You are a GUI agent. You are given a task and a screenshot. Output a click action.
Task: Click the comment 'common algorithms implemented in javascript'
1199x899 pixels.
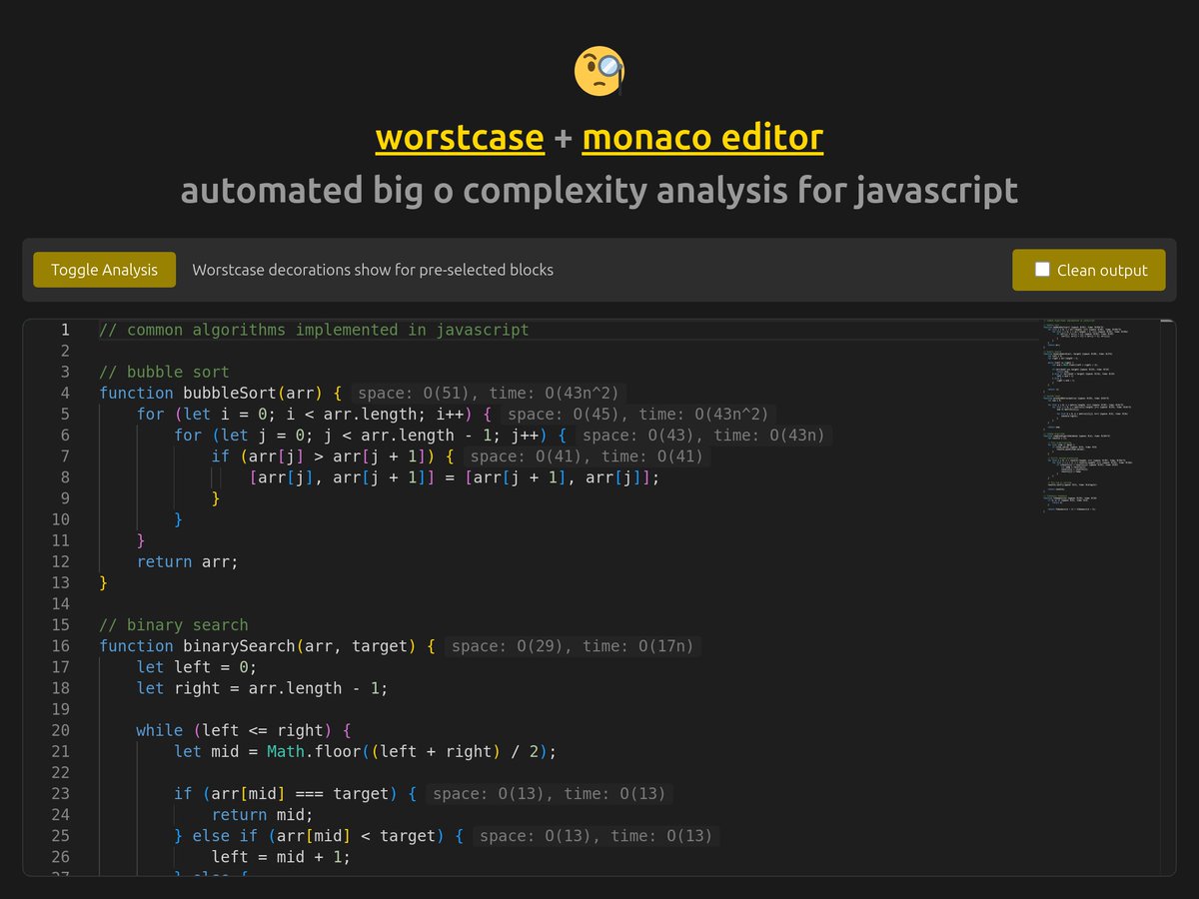[x=314, y=330]
